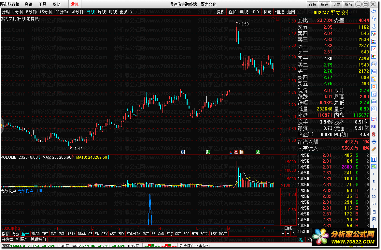The height and width of the screenshot is (250, 381).
Task: Click the left arrow back icon in sidebar
Action: [374, 11]
